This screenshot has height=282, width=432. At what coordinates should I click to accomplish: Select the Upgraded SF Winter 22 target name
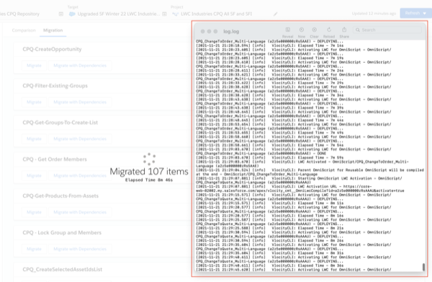[x=119, y=14]
